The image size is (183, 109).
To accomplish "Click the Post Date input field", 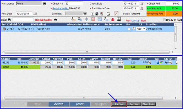I will click(x=24, y=14).
